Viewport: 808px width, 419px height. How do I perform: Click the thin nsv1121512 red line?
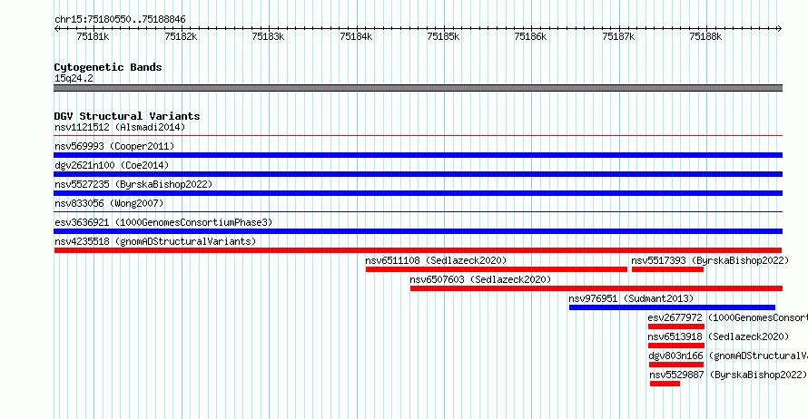[418, 136]
